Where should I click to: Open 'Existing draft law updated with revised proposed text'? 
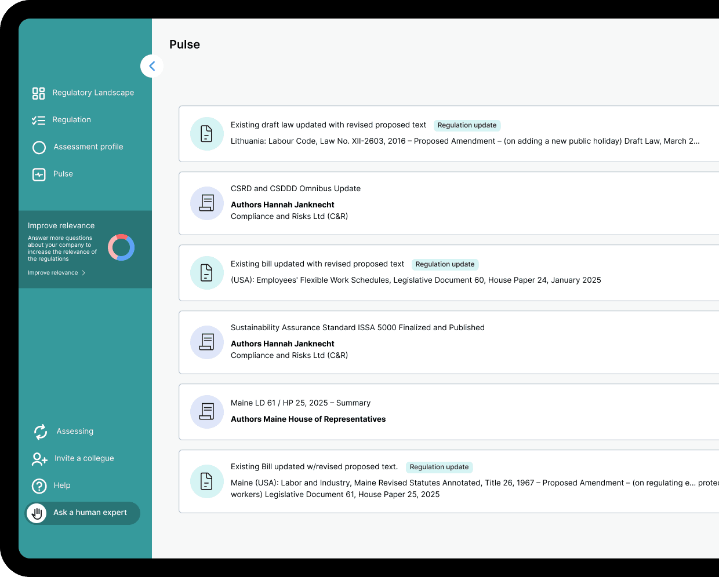[x=329, y=125]
